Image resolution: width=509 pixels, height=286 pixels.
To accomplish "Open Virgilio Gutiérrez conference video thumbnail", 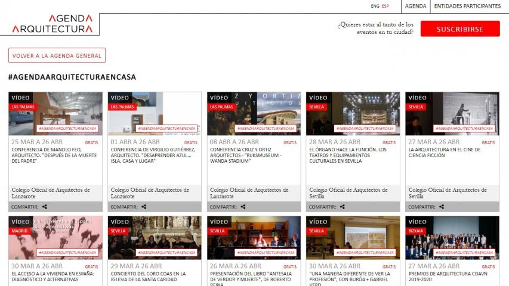I will coord(155,113).
